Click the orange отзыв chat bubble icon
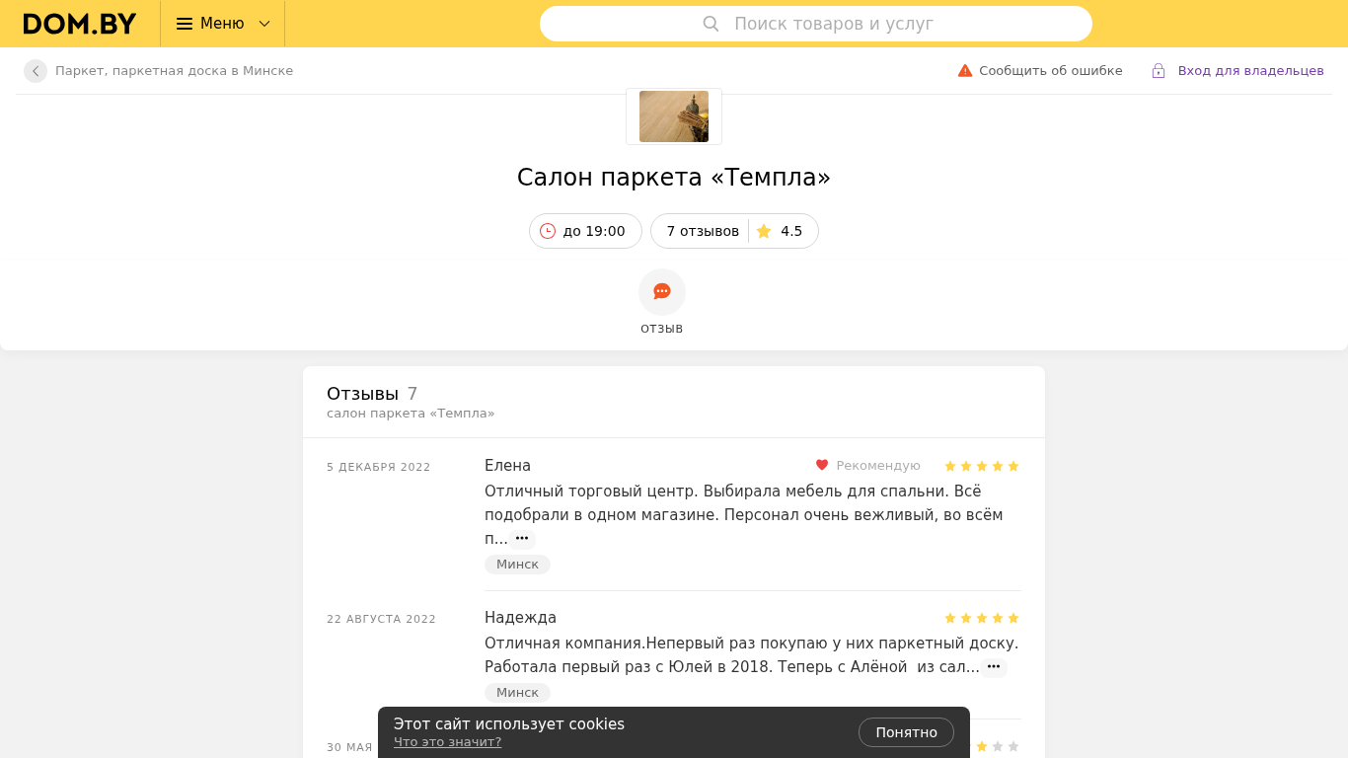The image size is (1348, 758). (662, 292)
